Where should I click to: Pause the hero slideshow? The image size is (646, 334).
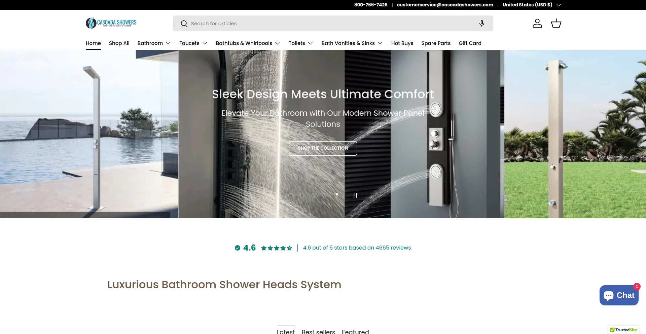tap(355, 195)
